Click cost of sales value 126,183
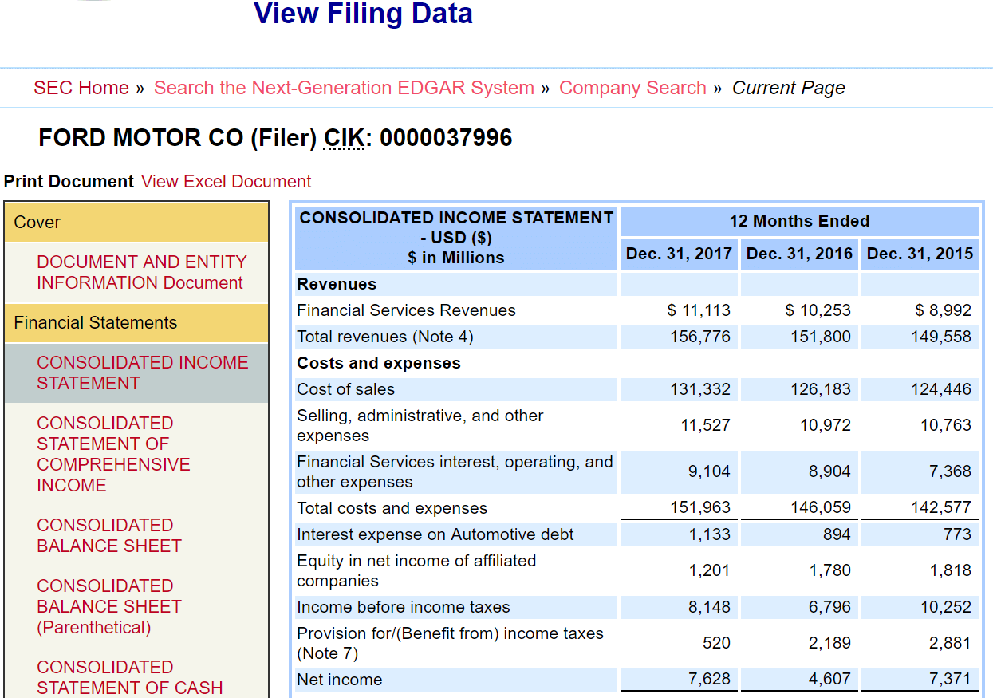 (x=821, y=389)
